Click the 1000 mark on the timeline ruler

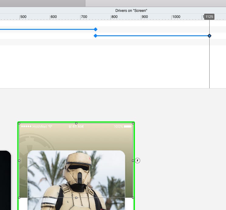[176, 17]
